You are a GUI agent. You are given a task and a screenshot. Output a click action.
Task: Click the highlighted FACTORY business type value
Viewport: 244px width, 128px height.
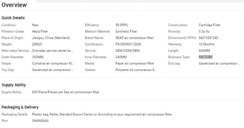click(x=206, y=57)
